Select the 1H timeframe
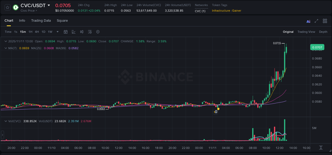The image size is (332, 155). click(x=30, y=32)
